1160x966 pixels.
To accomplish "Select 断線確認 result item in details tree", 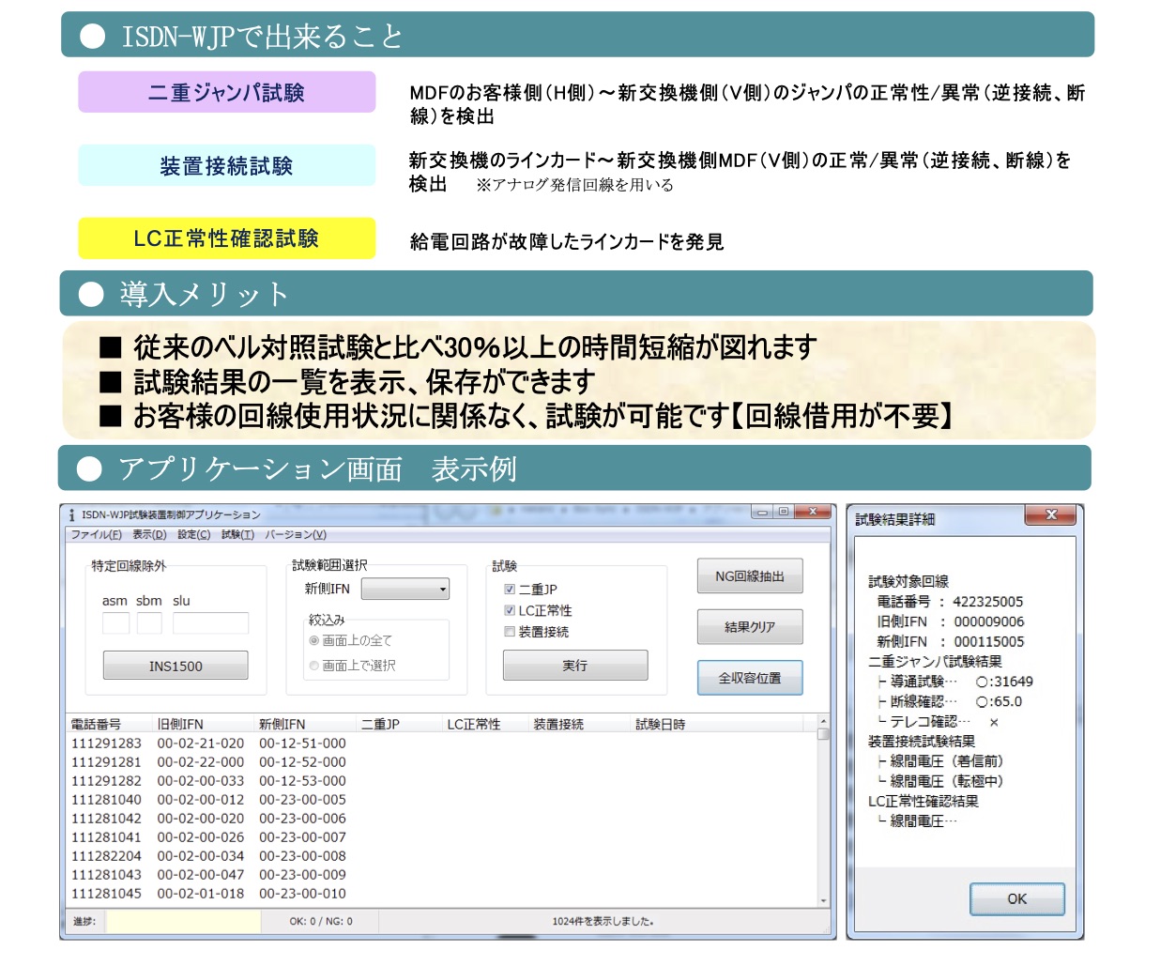I will (950, 701).
